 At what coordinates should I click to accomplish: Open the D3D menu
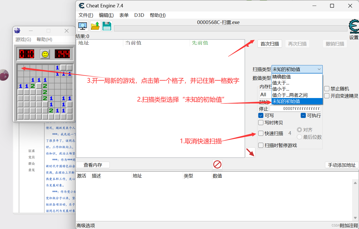[139, 15]
